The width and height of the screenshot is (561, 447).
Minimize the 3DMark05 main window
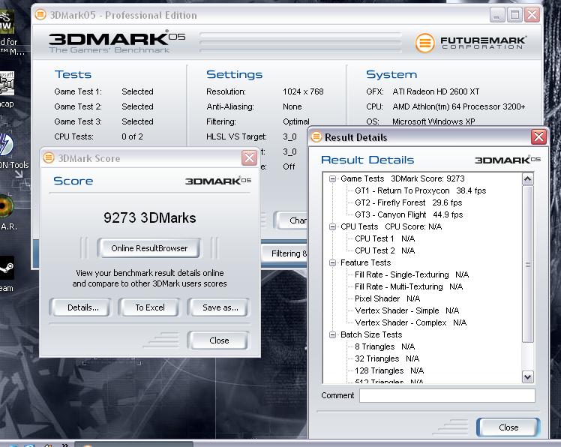coord(497,15)
